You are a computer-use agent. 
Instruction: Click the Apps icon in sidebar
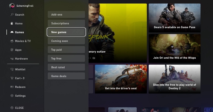click(12, 50)
